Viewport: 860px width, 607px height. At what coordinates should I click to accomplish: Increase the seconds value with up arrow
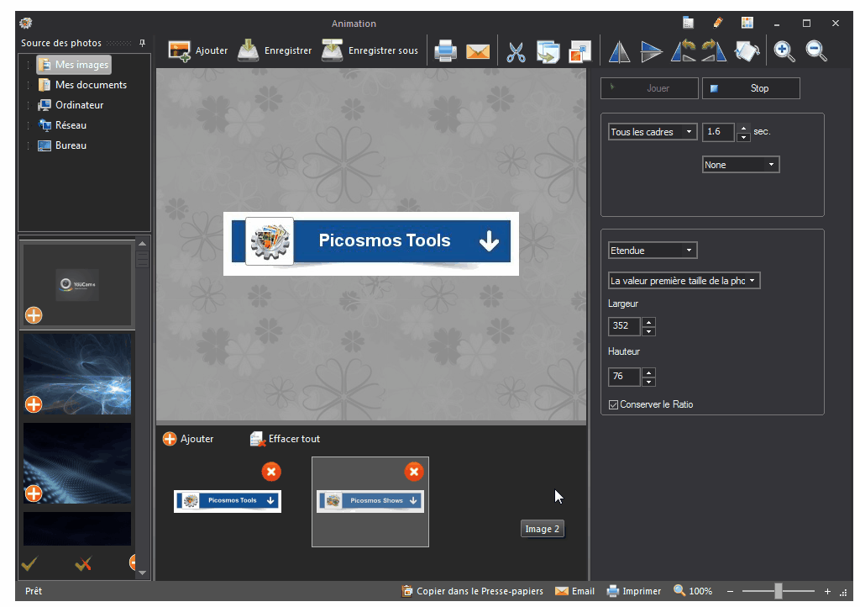(x=743, y=128)
